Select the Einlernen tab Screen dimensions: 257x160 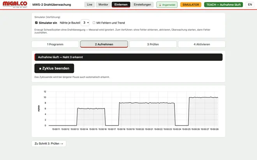point(121,5)
